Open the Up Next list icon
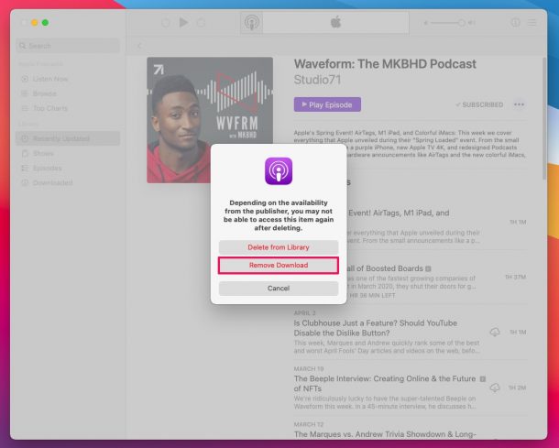Image resolution: width=559 pixels, height=448 pixels. 532,23
